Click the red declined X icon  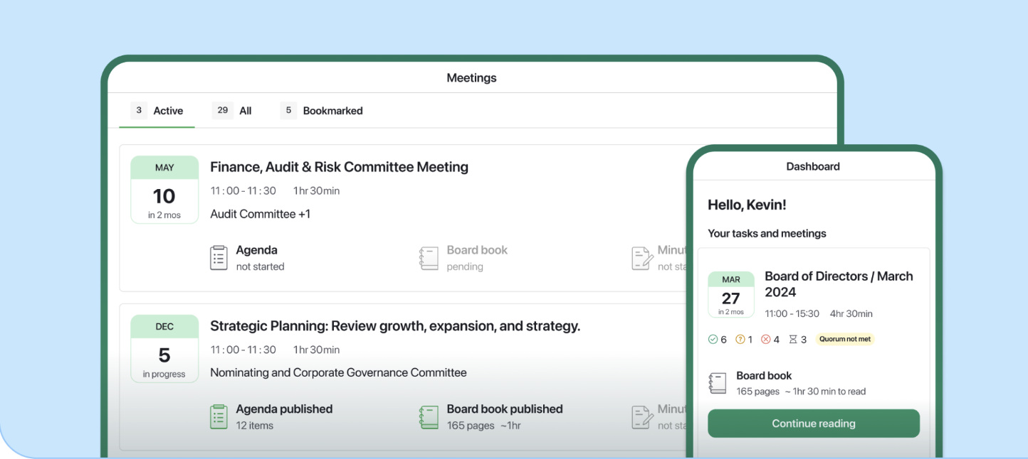pyautogui.click(x=766, y=340)
